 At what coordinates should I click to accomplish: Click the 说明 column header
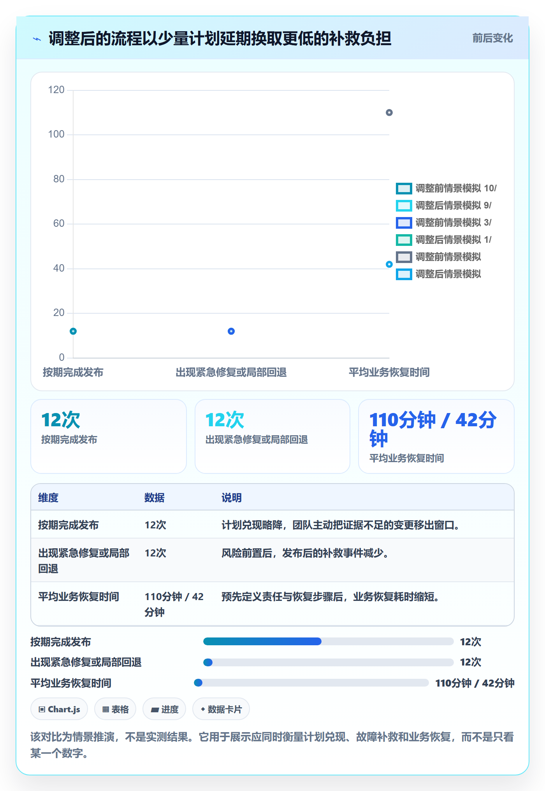coord(232,498)
